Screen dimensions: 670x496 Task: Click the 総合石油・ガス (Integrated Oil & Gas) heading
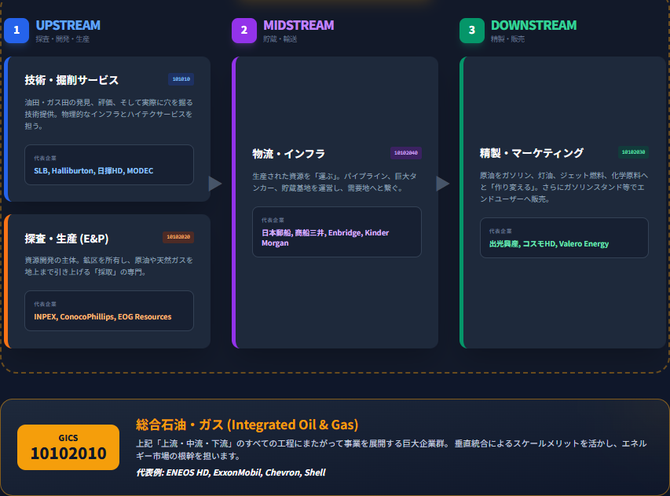247,425
